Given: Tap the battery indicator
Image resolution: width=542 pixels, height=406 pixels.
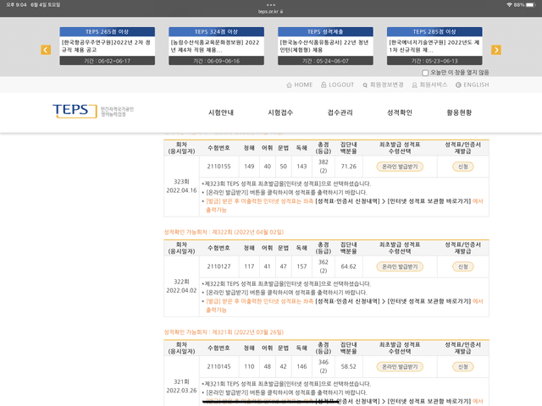Looking at the screenshot, I should [531, 5].
